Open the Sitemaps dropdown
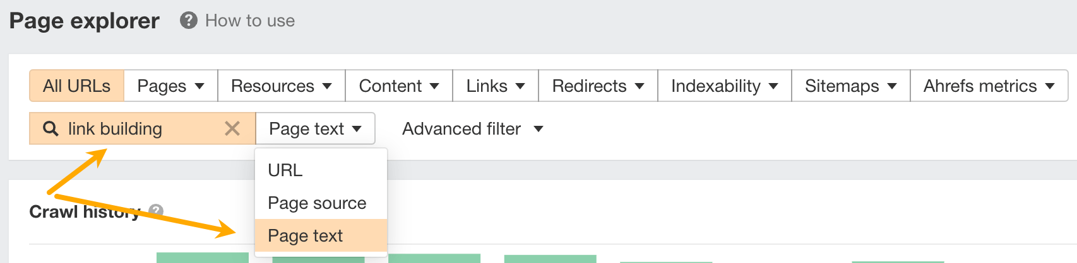The width and height of the screenshot is (1077, 263). tap(850, 86)
